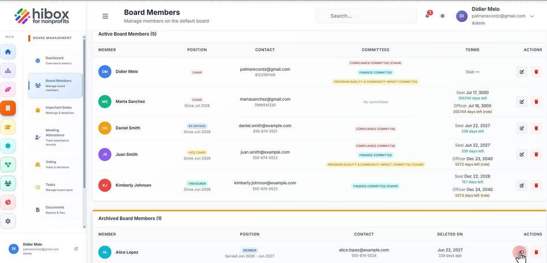547x263 pixels.
Task: Open the hamburger menu toggle
Action: pos(105,16)
